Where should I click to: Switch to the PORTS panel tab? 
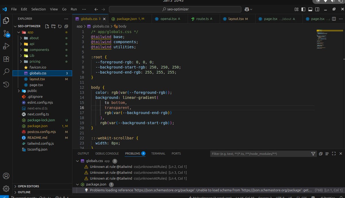pos(176,154)
